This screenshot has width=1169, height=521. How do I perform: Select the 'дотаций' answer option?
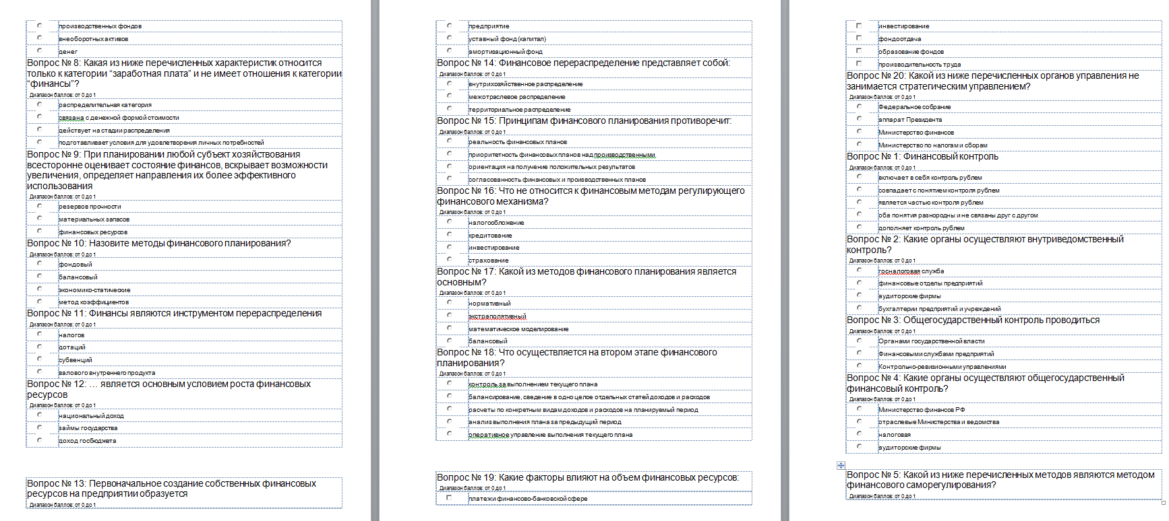pyautogui.click(x=40, y=347)
